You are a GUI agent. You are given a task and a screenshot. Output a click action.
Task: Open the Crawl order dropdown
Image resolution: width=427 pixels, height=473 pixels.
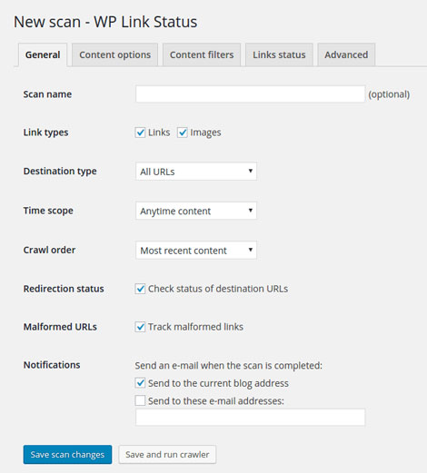pos(196,251)
